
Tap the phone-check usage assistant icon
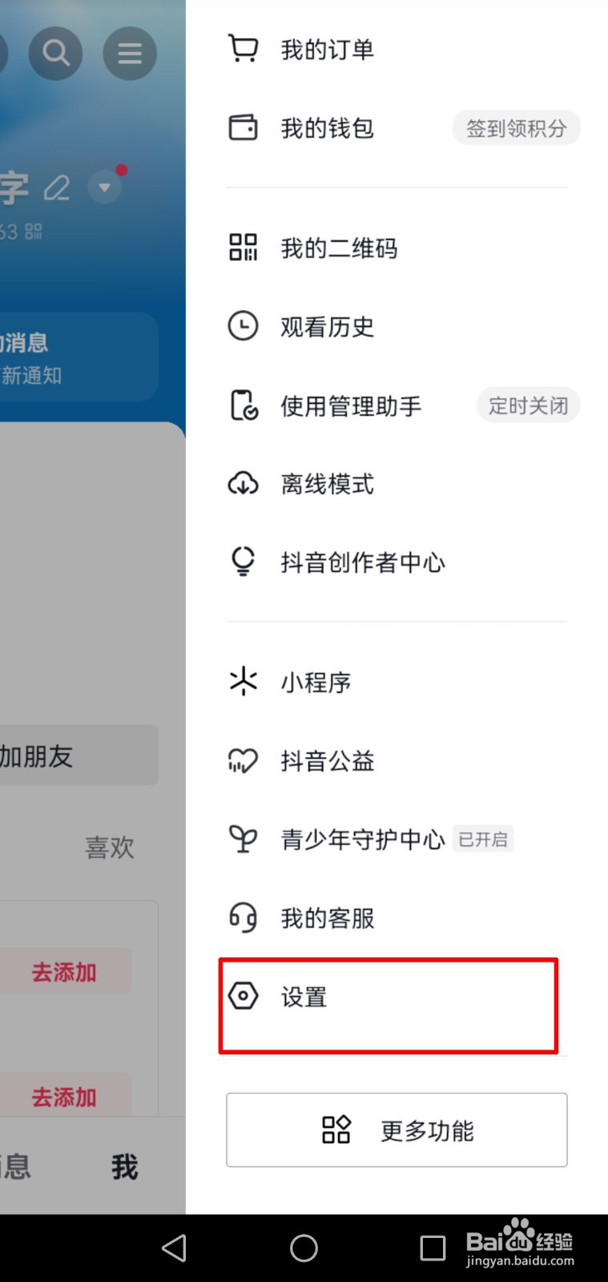click(243, 405)
